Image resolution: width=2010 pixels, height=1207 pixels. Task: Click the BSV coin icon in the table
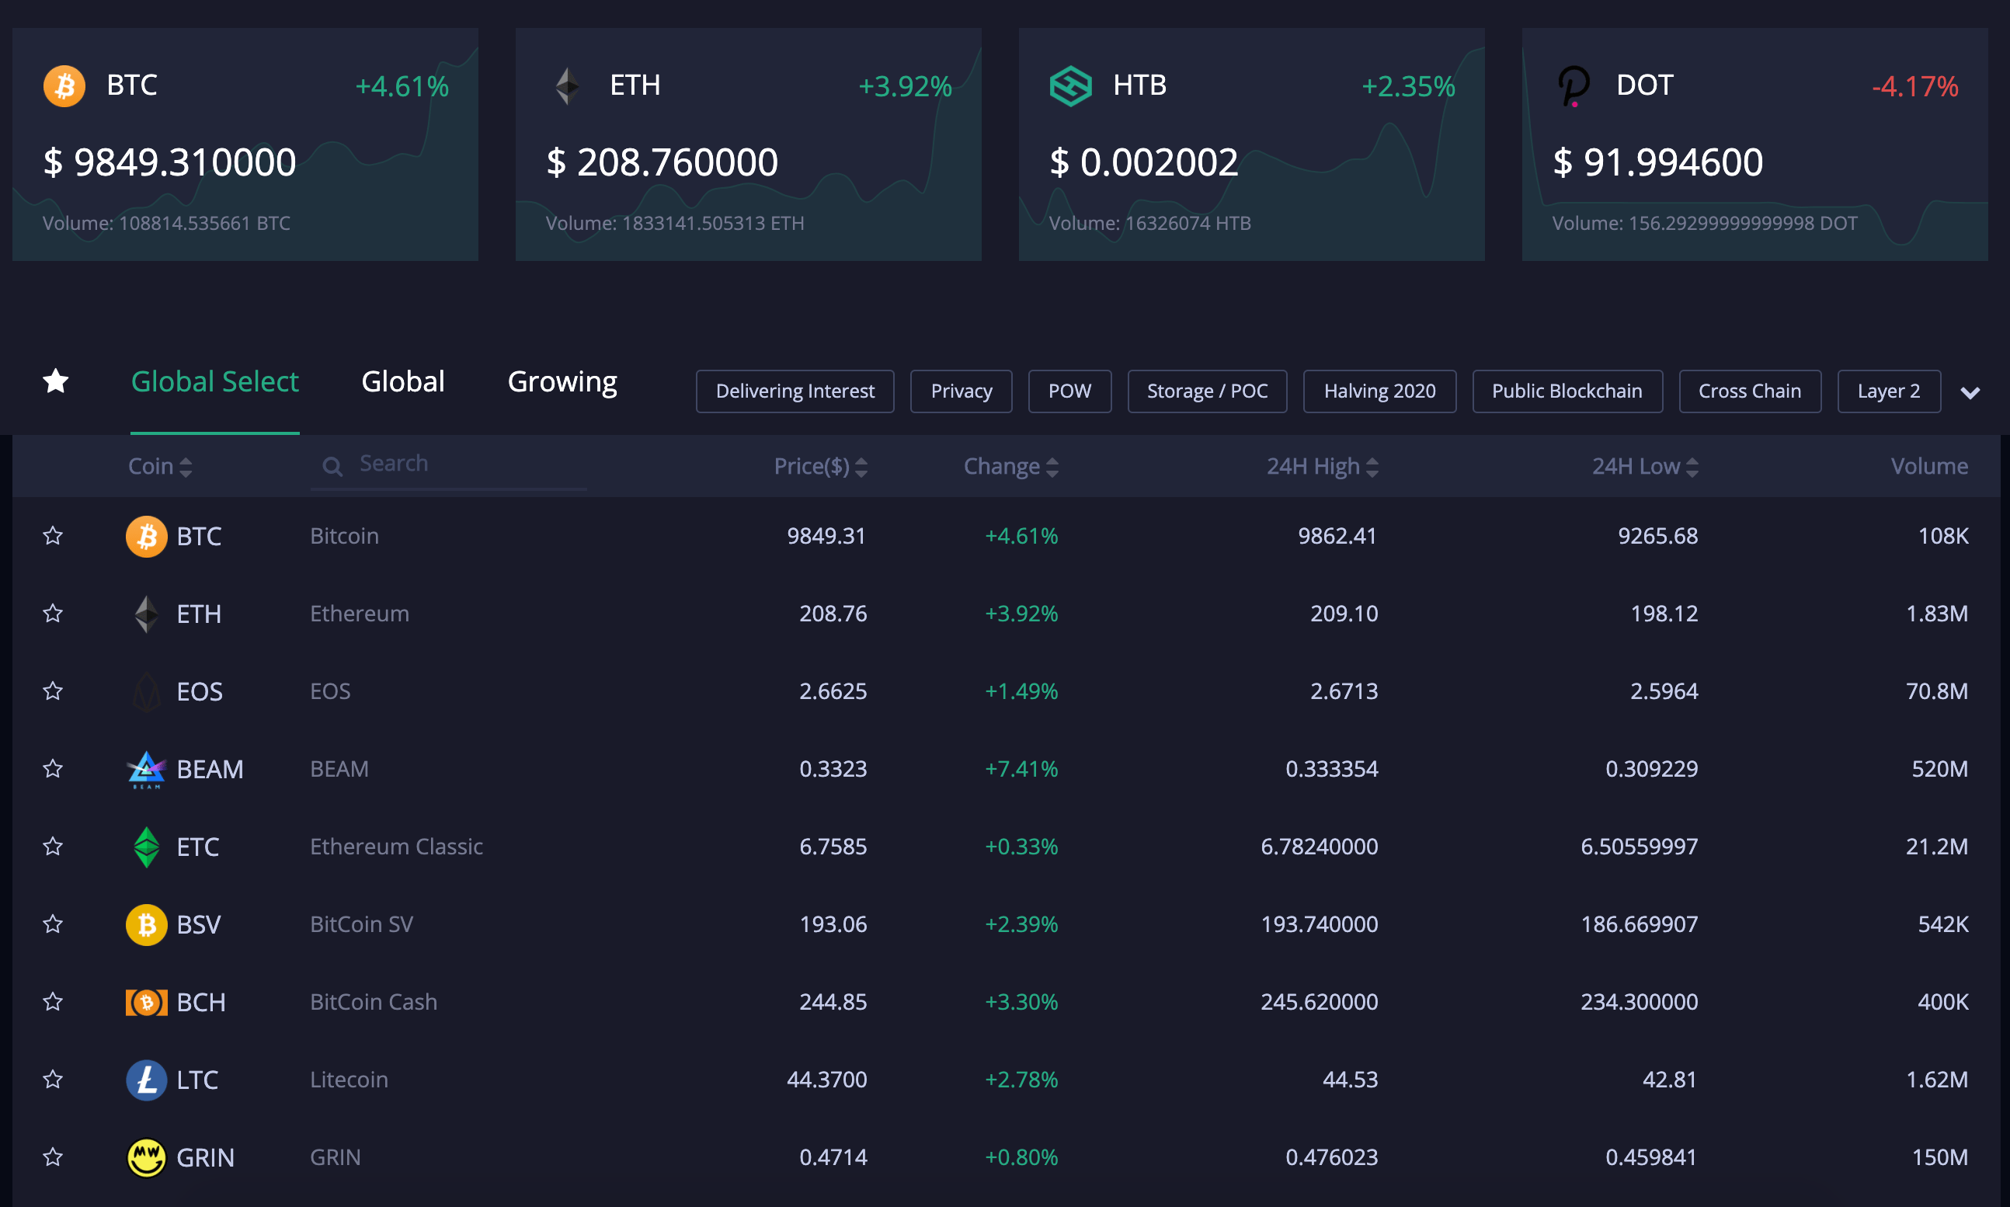point(146,925)
